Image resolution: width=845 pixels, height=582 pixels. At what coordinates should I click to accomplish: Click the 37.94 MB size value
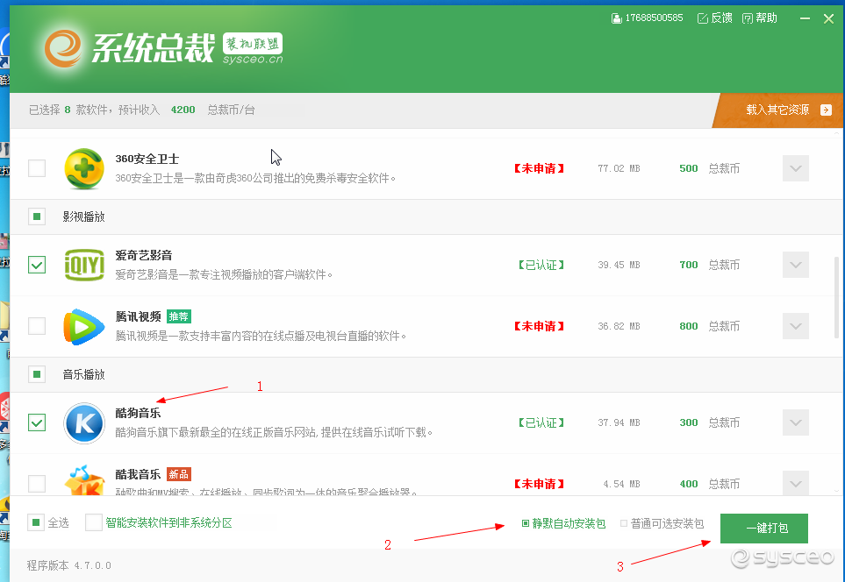click(619, 422)
